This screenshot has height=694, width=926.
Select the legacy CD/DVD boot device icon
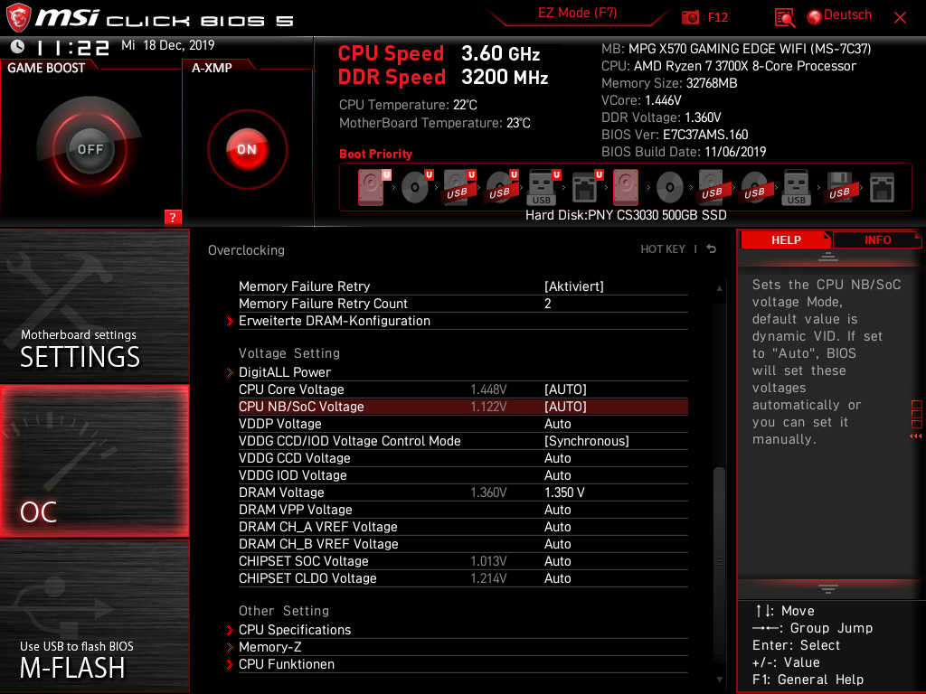670,188
